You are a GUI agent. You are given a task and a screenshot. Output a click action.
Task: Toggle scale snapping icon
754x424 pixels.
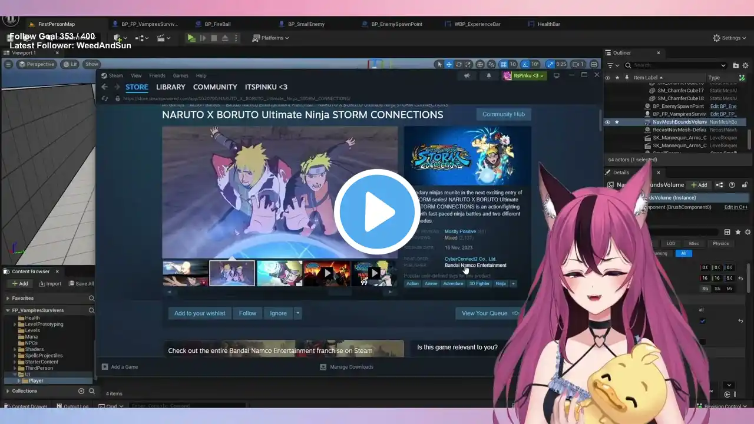(x=550, y=64)
